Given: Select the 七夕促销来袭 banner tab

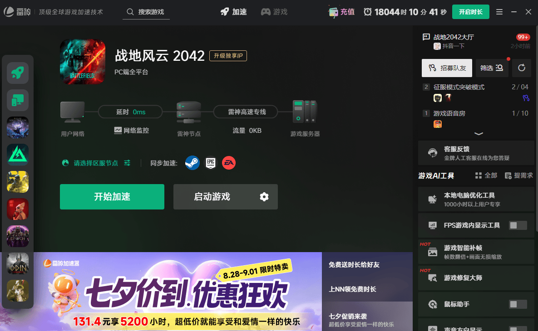Looking at the screenshot, I should [x=367, y=316].
